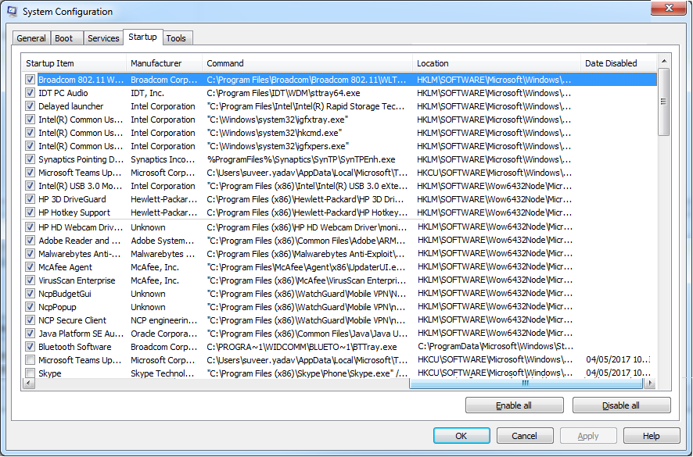693x457 pixels.
Task: Click the Skype.exe command cell
Action: pos(307,373)
